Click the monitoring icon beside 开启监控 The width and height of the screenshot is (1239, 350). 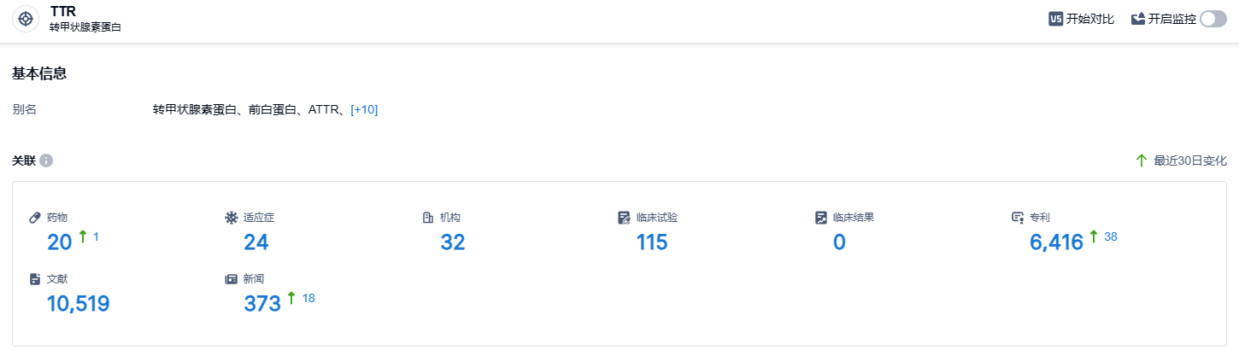click(1137, 19)
